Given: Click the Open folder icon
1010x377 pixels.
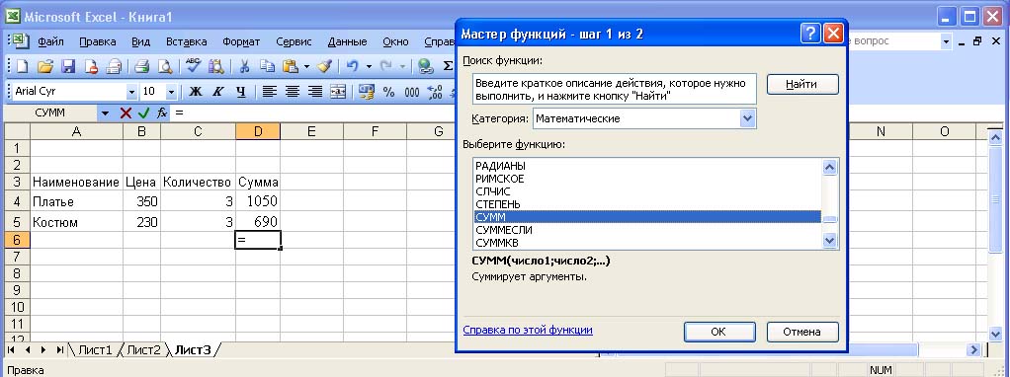Looking at the screenshot, I should click(x=44, y=66).
